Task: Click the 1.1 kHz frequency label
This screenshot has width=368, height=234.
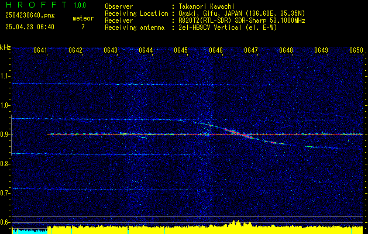Action: pyautogui.click(x=5, y=76)
